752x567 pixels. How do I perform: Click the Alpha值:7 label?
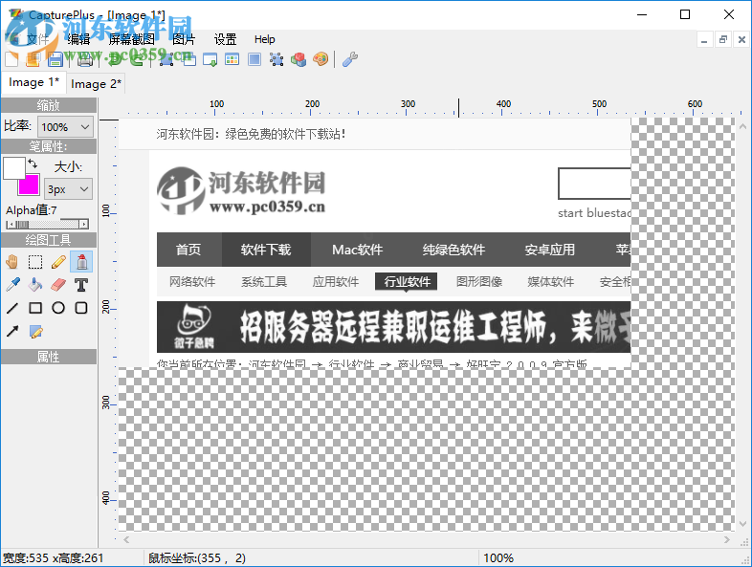click(x=32, y=210)
